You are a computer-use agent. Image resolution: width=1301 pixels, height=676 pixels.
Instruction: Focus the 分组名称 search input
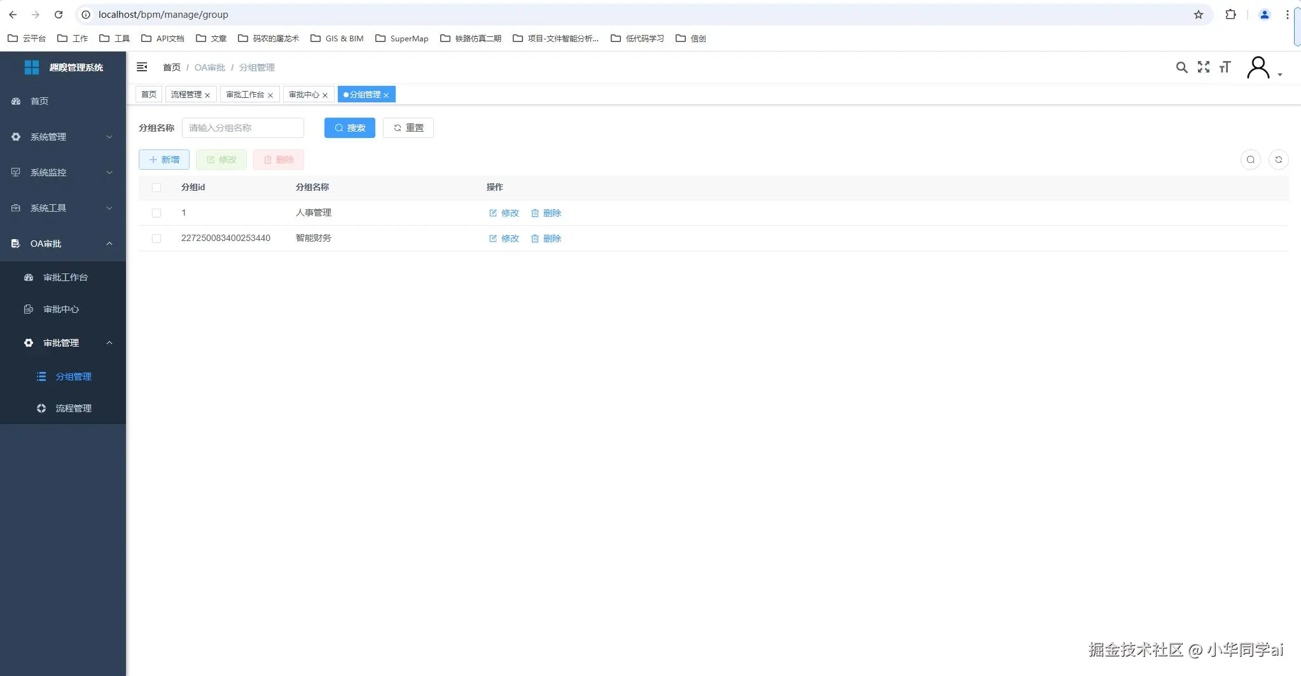(x=243, y=128)
